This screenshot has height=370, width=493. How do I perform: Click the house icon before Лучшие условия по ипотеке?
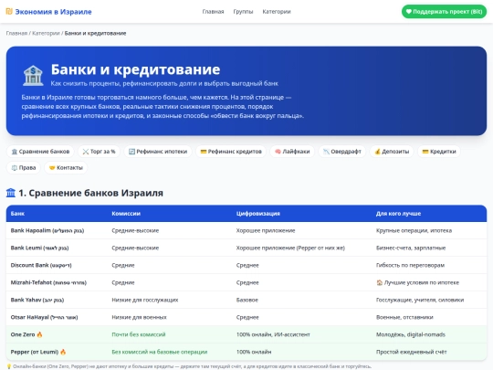pos(379,282)
